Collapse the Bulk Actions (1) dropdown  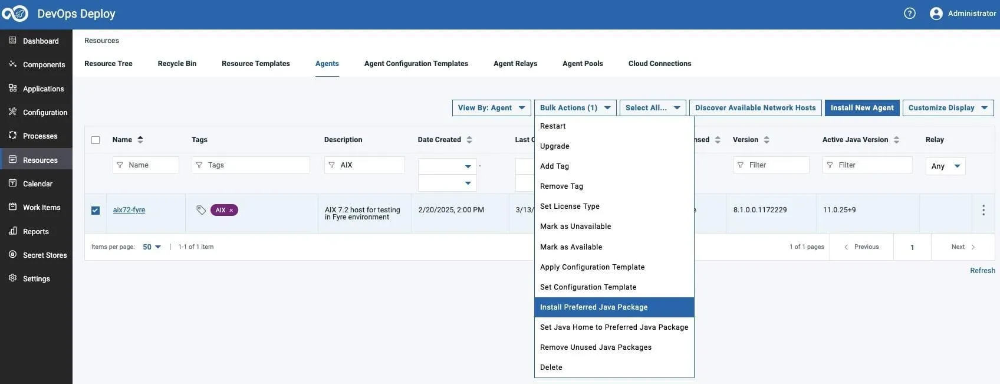pos(575,108)
